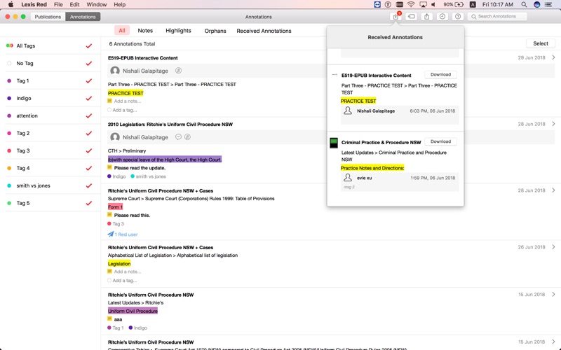Image resolution: width=561 pixels, height=350 pixels.
Task: Switch to the Highlights tab
Action: (x=178, y=31)
